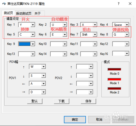This screenshot has height=126, width=136.
Task: Open POV1 right dropdown showing D
Action: click(37, 92)
